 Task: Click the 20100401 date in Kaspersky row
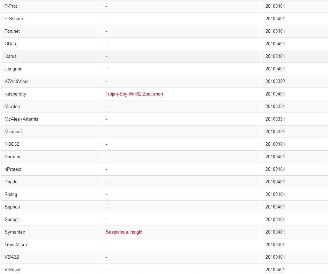pyautogui.click(x=275, y=94)
